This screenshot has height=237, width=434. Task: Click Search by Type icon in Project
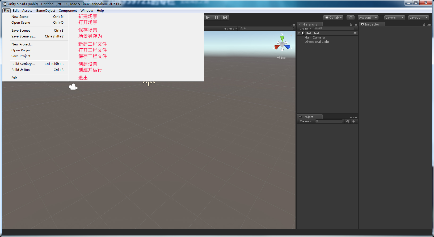(348, 121)
